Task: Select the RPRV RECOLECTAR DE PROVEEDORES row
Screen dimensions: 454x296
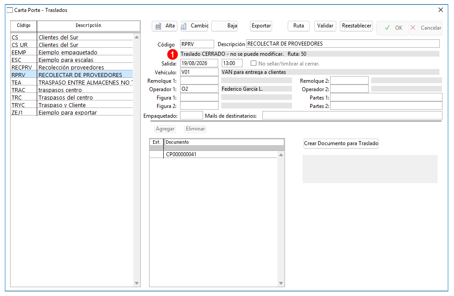Action: point(72,75)
